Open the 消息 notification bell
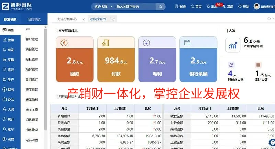Viewport: 275px width, 149px height. click(x=208, y=7)
